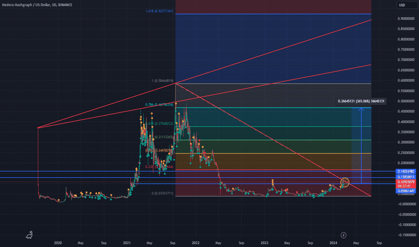Select the 0.618 (0.37568232) Fibonacci label
419x247 pixels.
(159, 123)
